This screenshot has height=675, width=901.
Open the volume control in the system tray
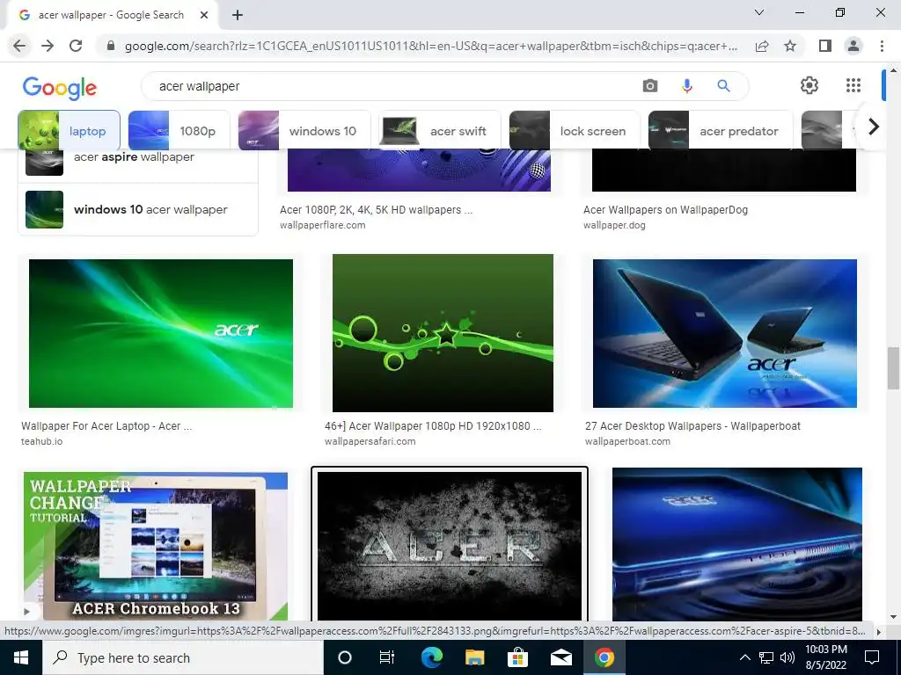pyautogui.click(x=787, y=657)
